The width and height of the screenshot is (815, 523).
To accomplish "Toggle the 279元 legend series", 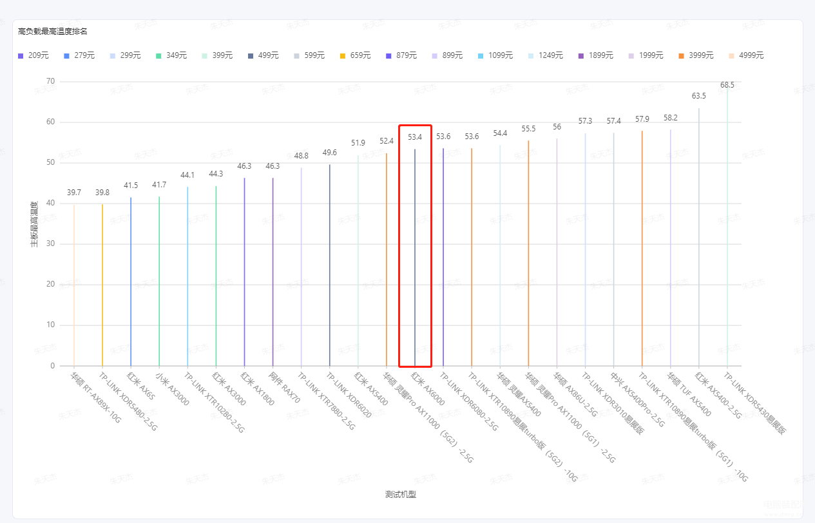I will 80,55.
